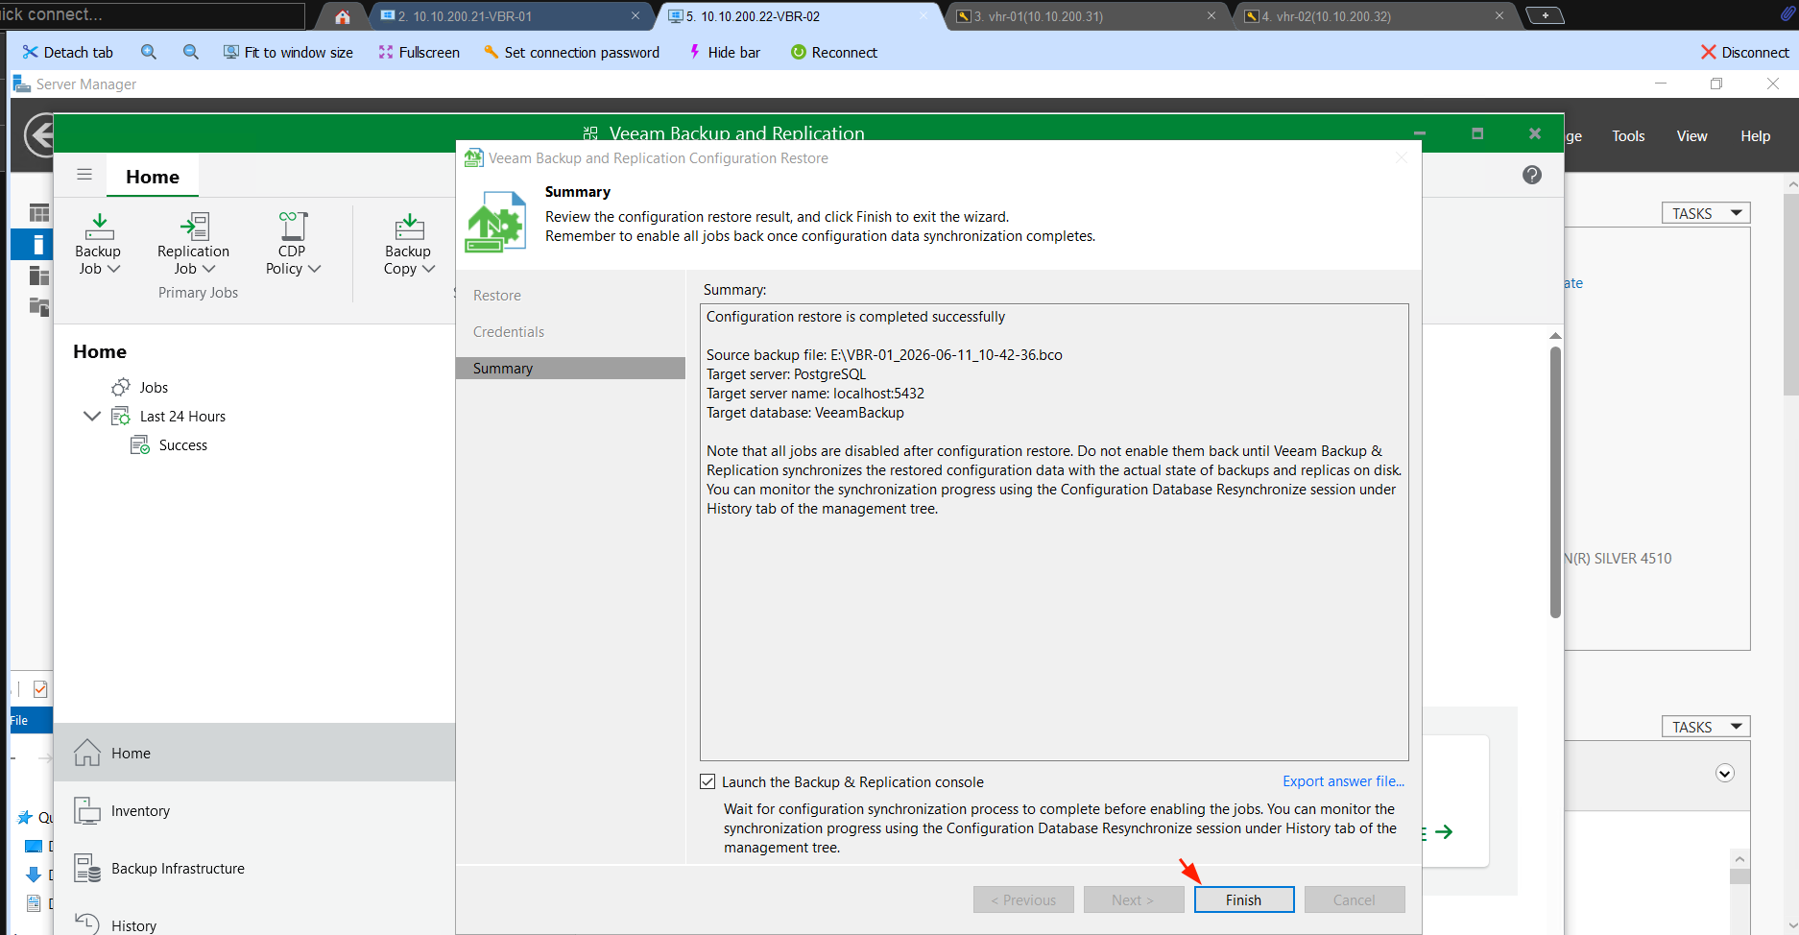Open the Export answer file link
The height and width of the screenshot is (935, 1799).
click(x=1343, y=781)
